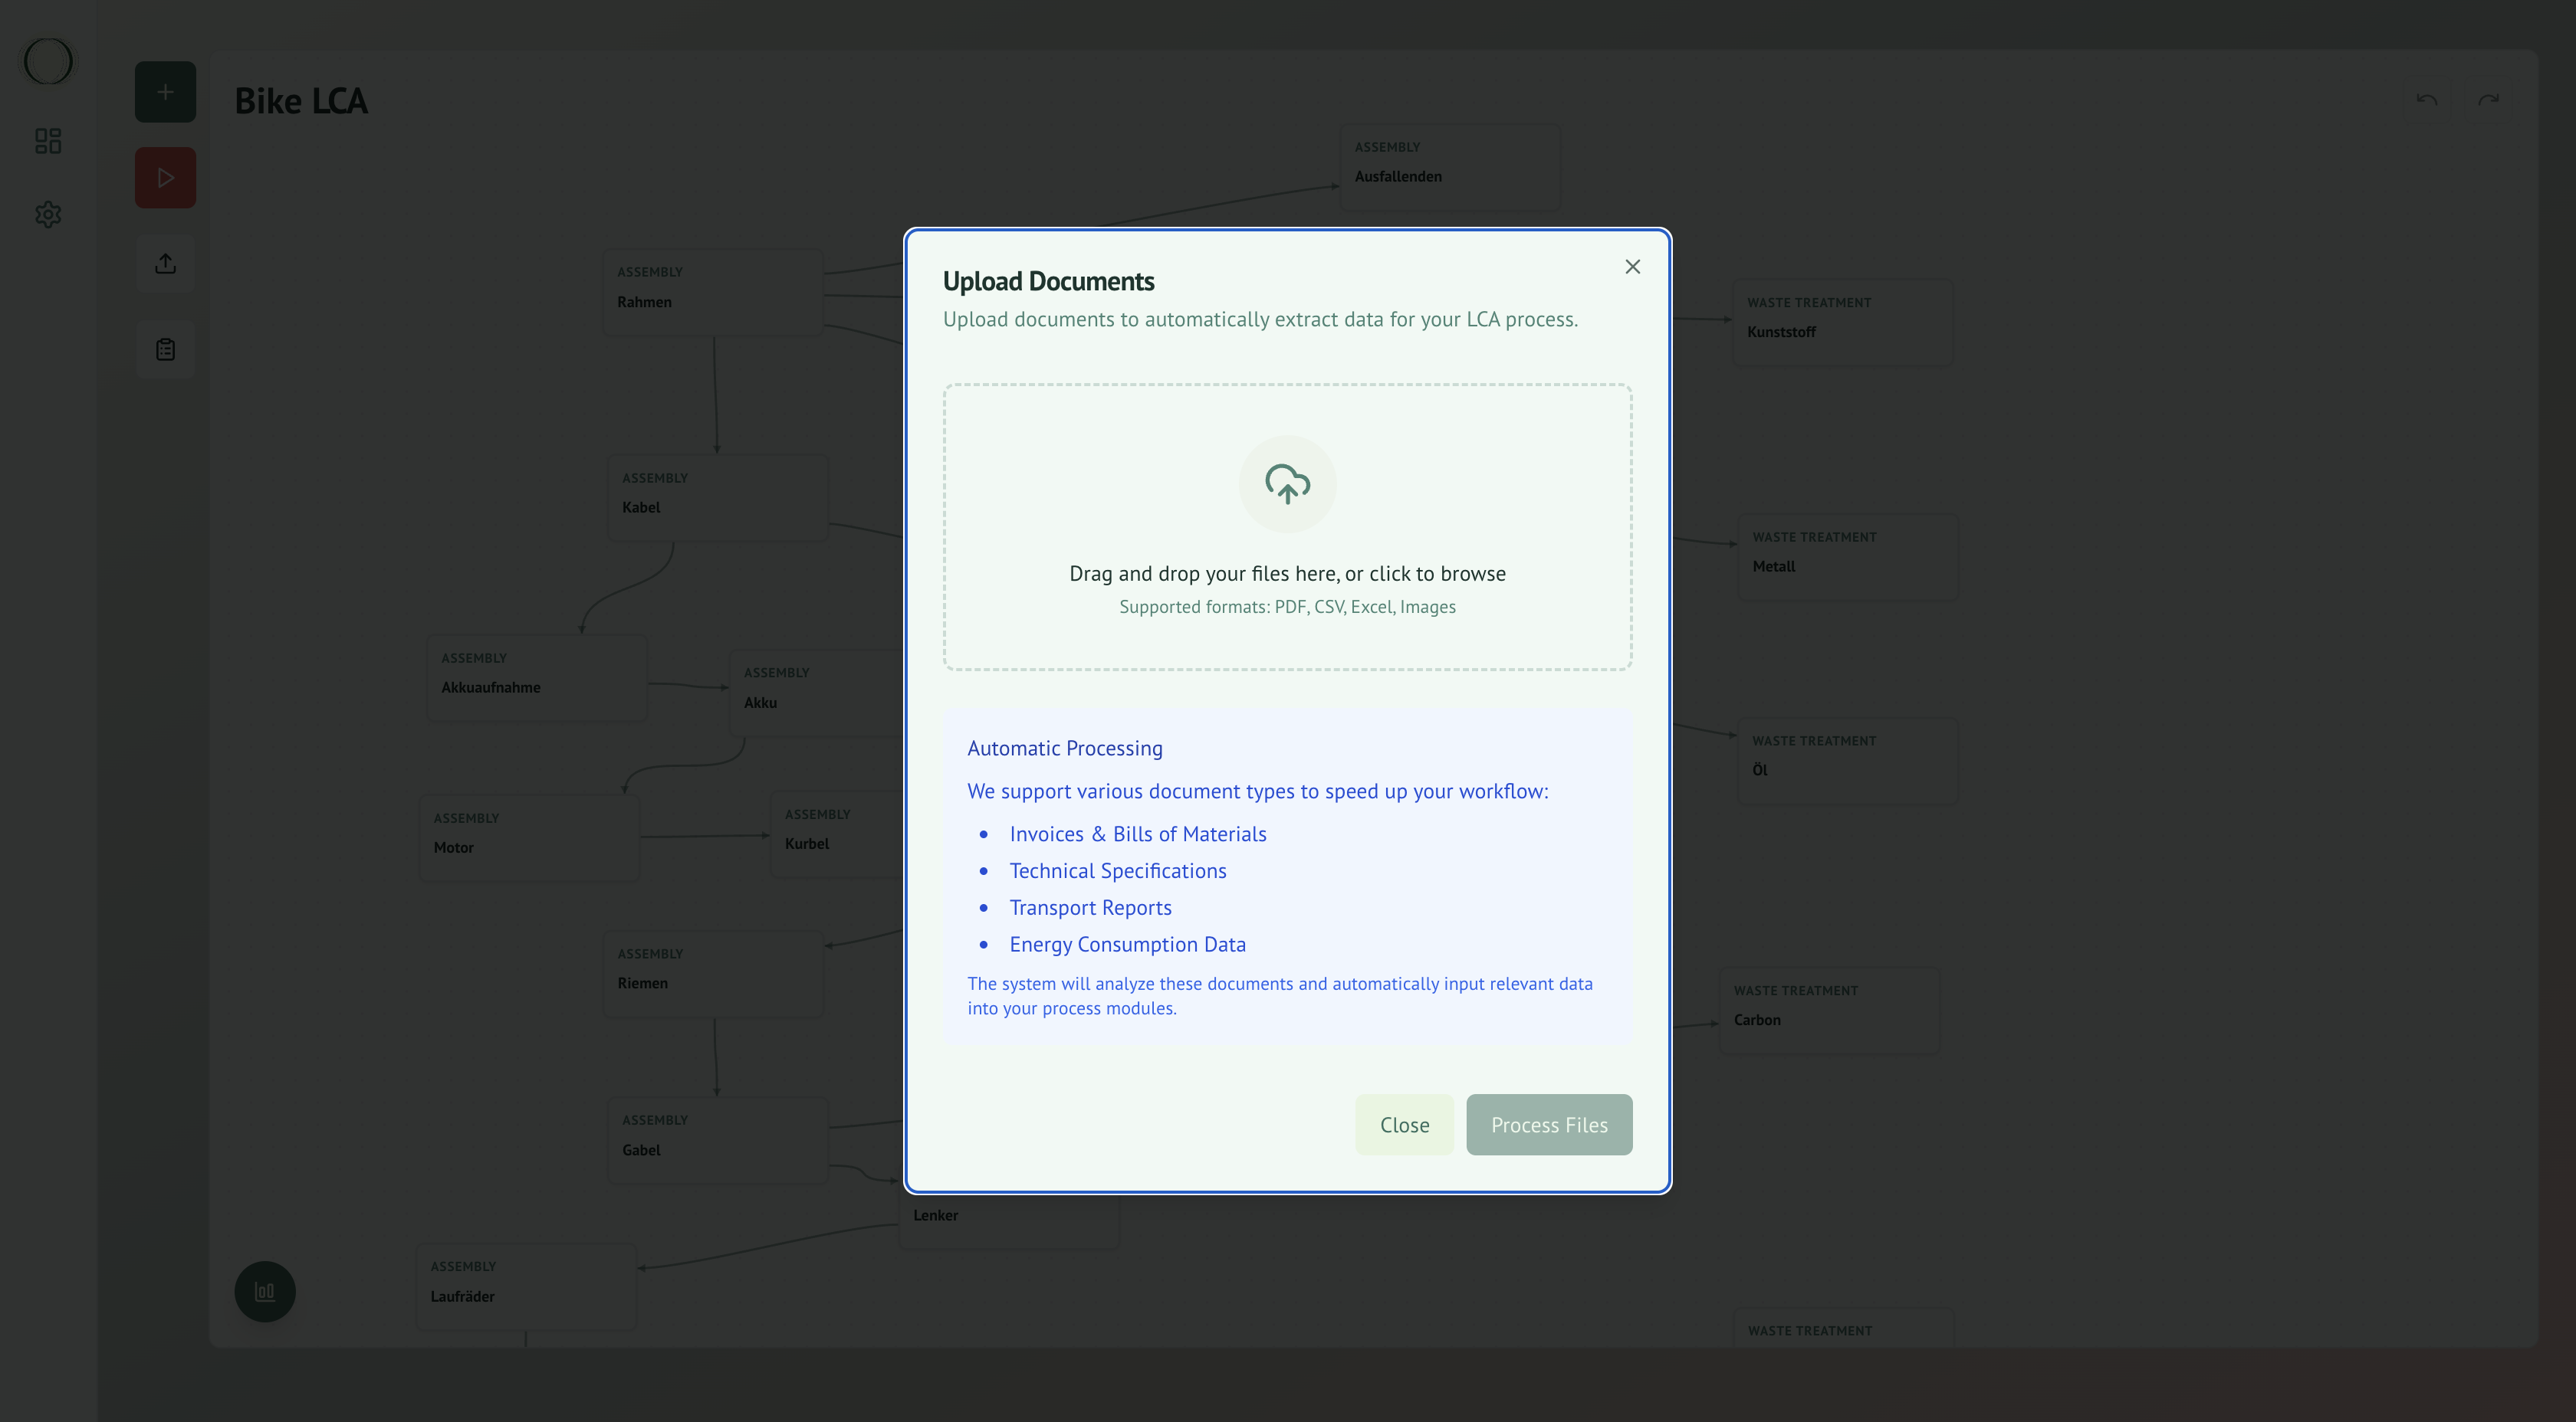The image size is (2576, 1422).
Task: Open settings gear in sidebar
Action: 48,215
